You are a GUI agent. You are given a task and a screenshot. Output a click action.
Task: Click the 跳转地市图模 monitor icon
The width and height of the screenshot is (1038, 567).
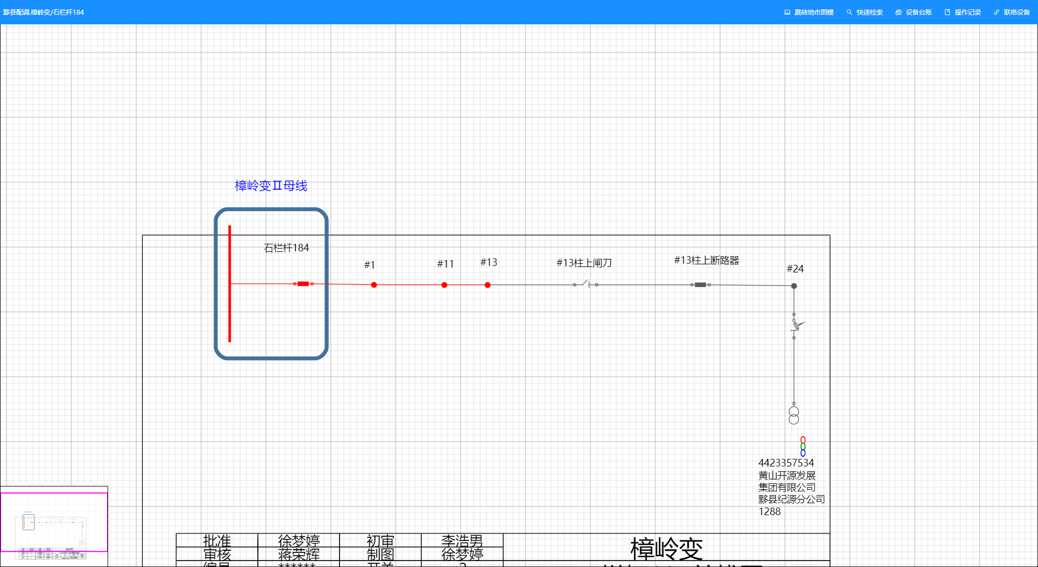click(787, 12)
